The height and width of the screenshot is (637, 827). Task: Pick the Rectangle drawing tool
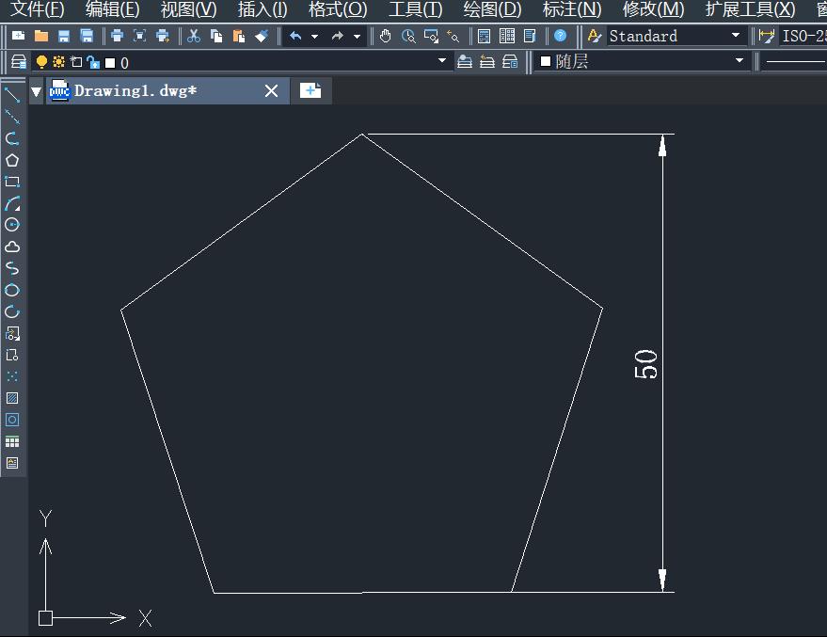(x=12, y=182)
